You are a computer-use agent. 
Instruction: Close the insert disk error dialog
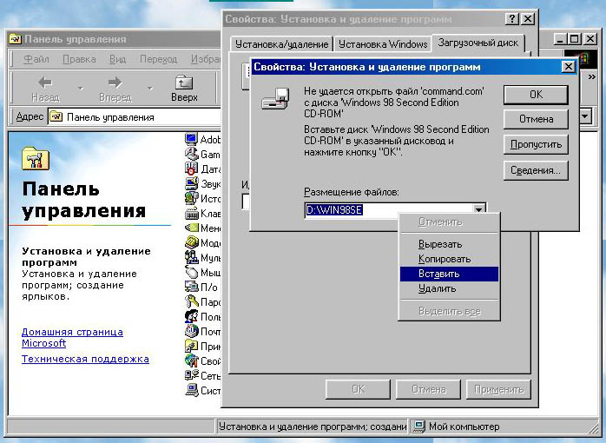point(568,67)
